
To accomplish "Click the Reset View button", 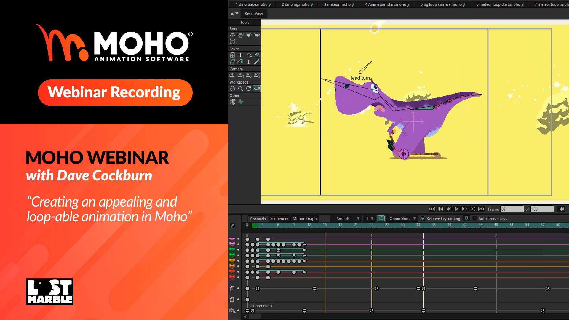I will (x=253, y=13).
